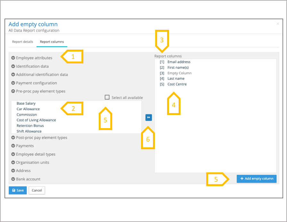Cancel the report configuration
Screen dimensions: 287x222
(37, 190)
